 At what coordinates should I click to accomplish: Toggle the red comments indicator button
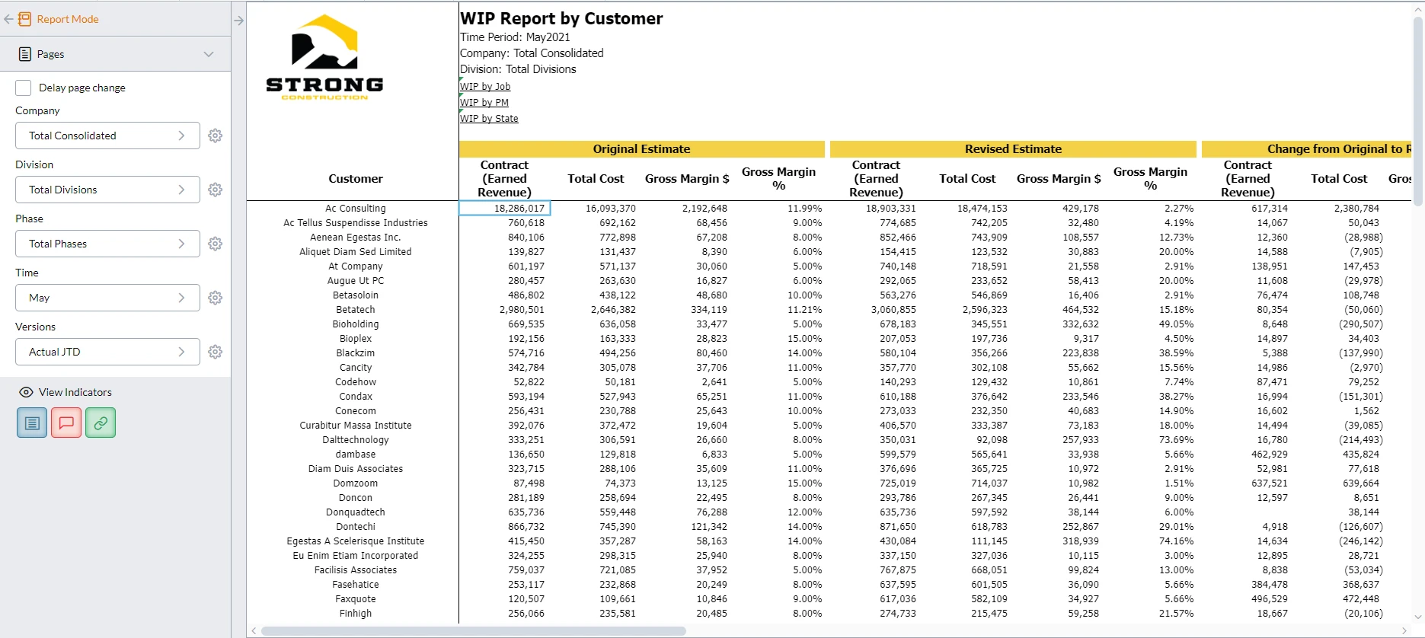pyautogui.click(x=66, y=423)
